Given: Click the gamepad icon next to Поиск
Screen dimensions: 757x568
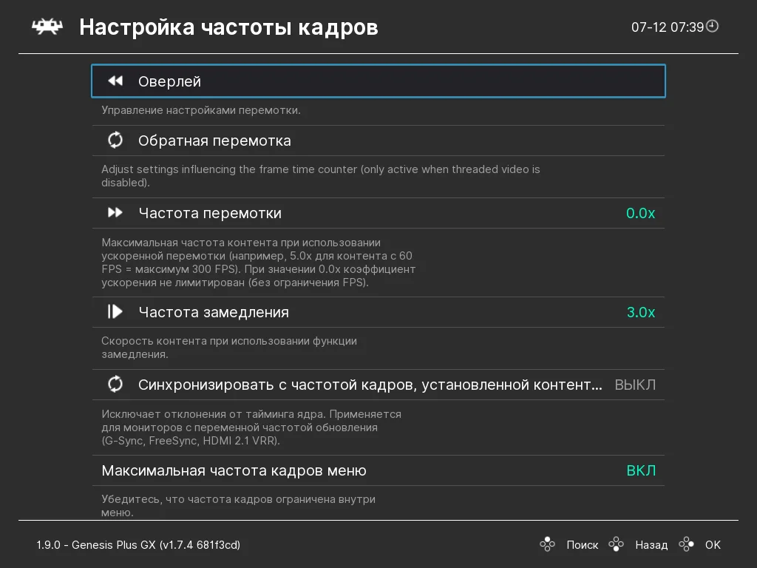Looking at the screenshot, I should coord(547,545).
